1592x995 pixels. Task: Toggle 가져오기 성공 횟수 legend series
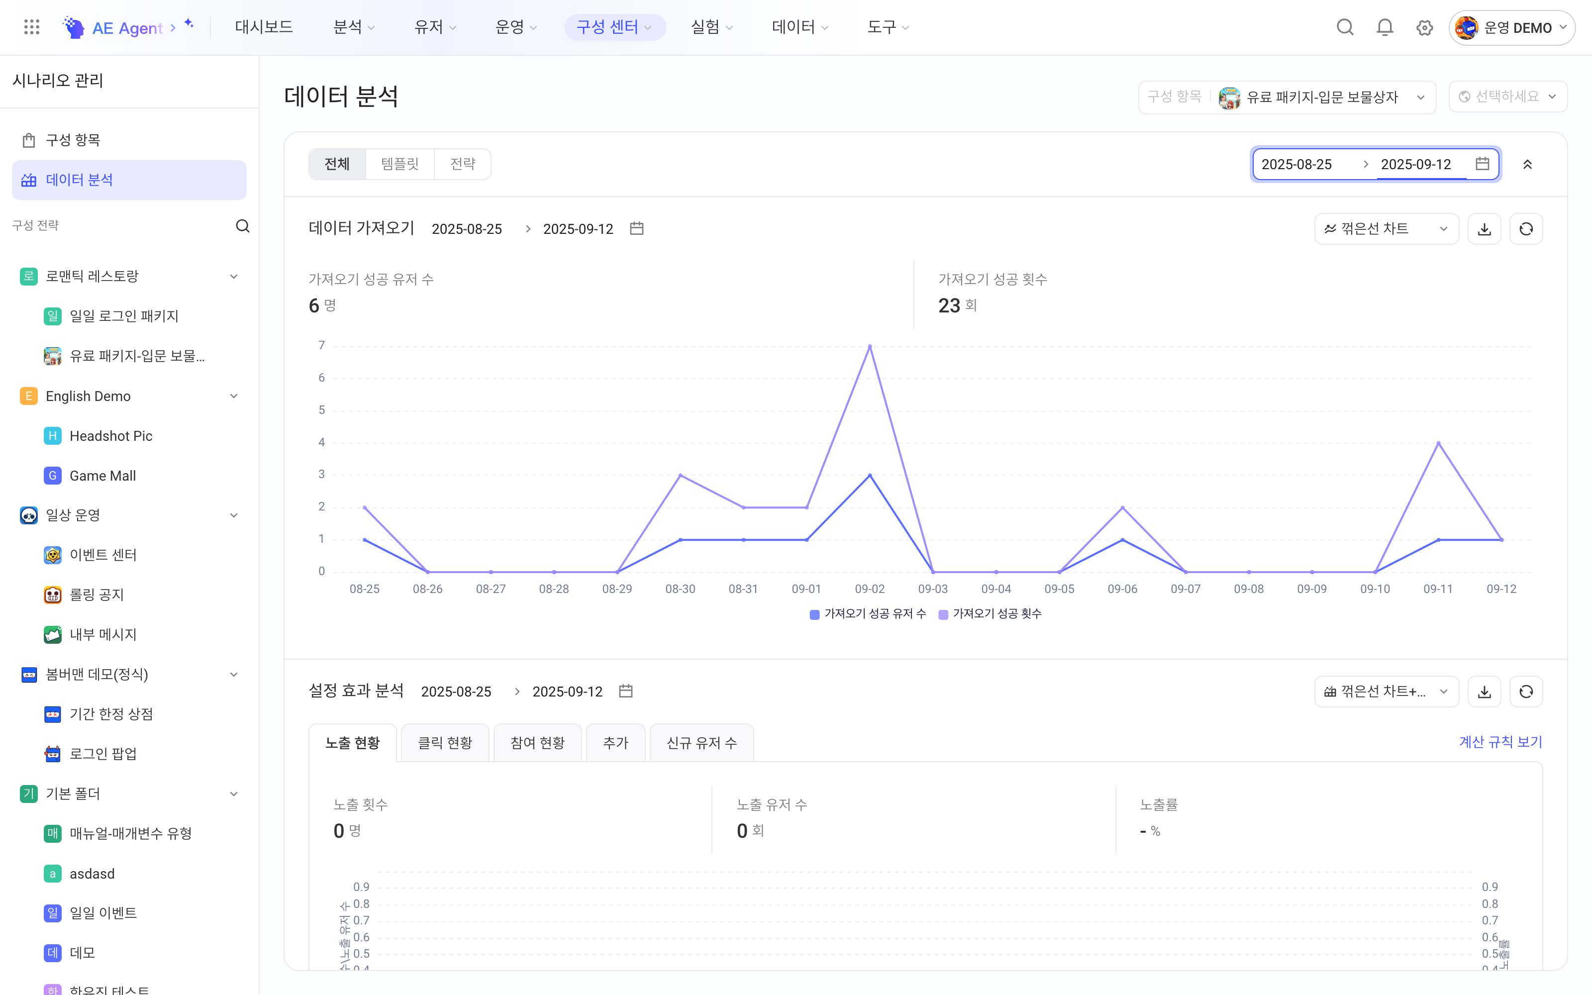pos(990,614)
